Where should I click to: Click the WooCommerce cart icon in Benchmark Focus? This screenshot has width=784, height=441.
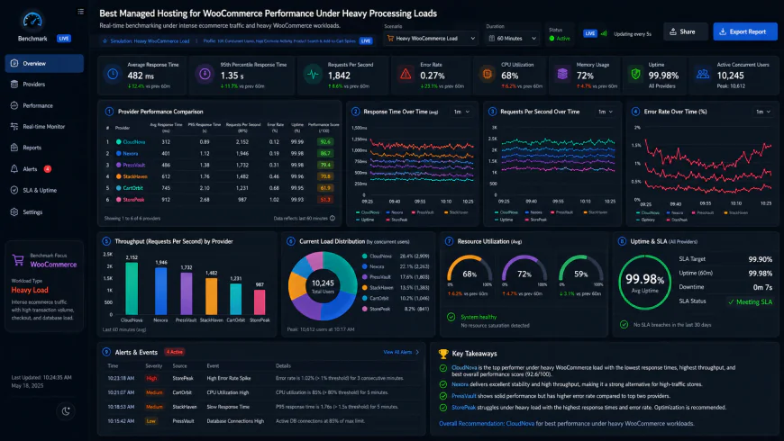click(x=18, y=260)
